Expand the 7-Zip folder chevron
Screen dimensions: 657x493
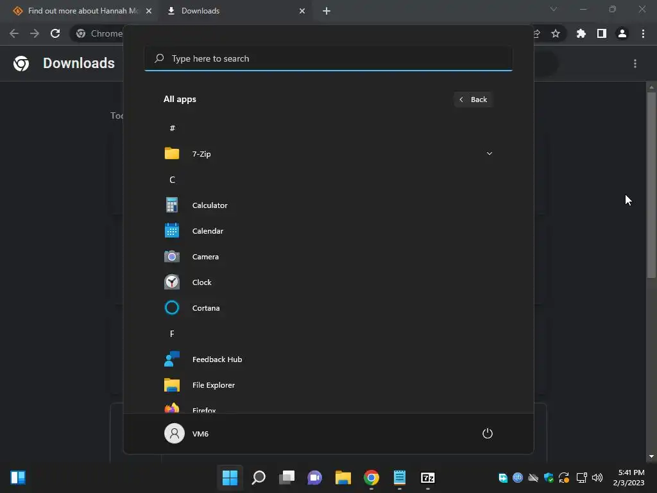click(489, 154)
